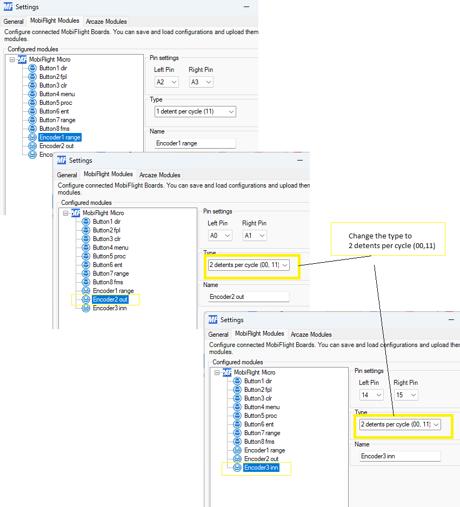The height and width of the screenshot is (507, 460).
Task: Open the Left Pin dropdown showing A0
Action: point(220,236)
